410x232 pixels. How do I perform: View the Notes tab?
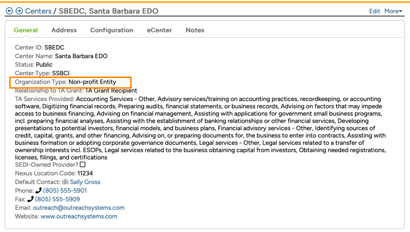[x=195, y=30]
